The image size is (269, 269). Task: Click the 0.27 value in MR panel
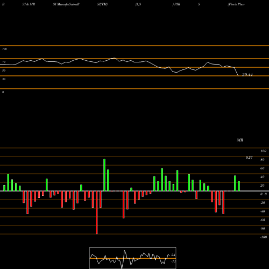(x=249, y=158)
